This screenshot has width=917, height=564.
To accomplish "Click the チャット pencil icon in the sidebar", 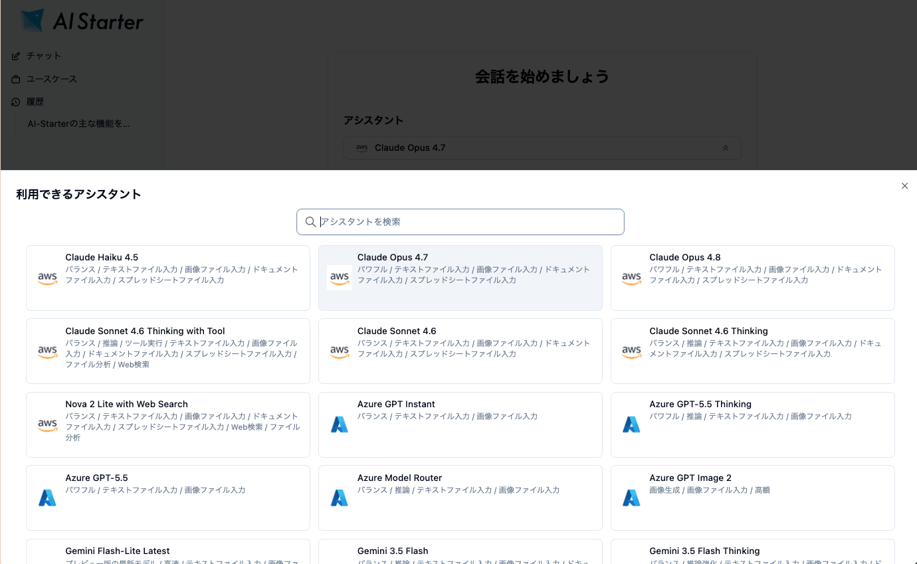I will [16, 56].
